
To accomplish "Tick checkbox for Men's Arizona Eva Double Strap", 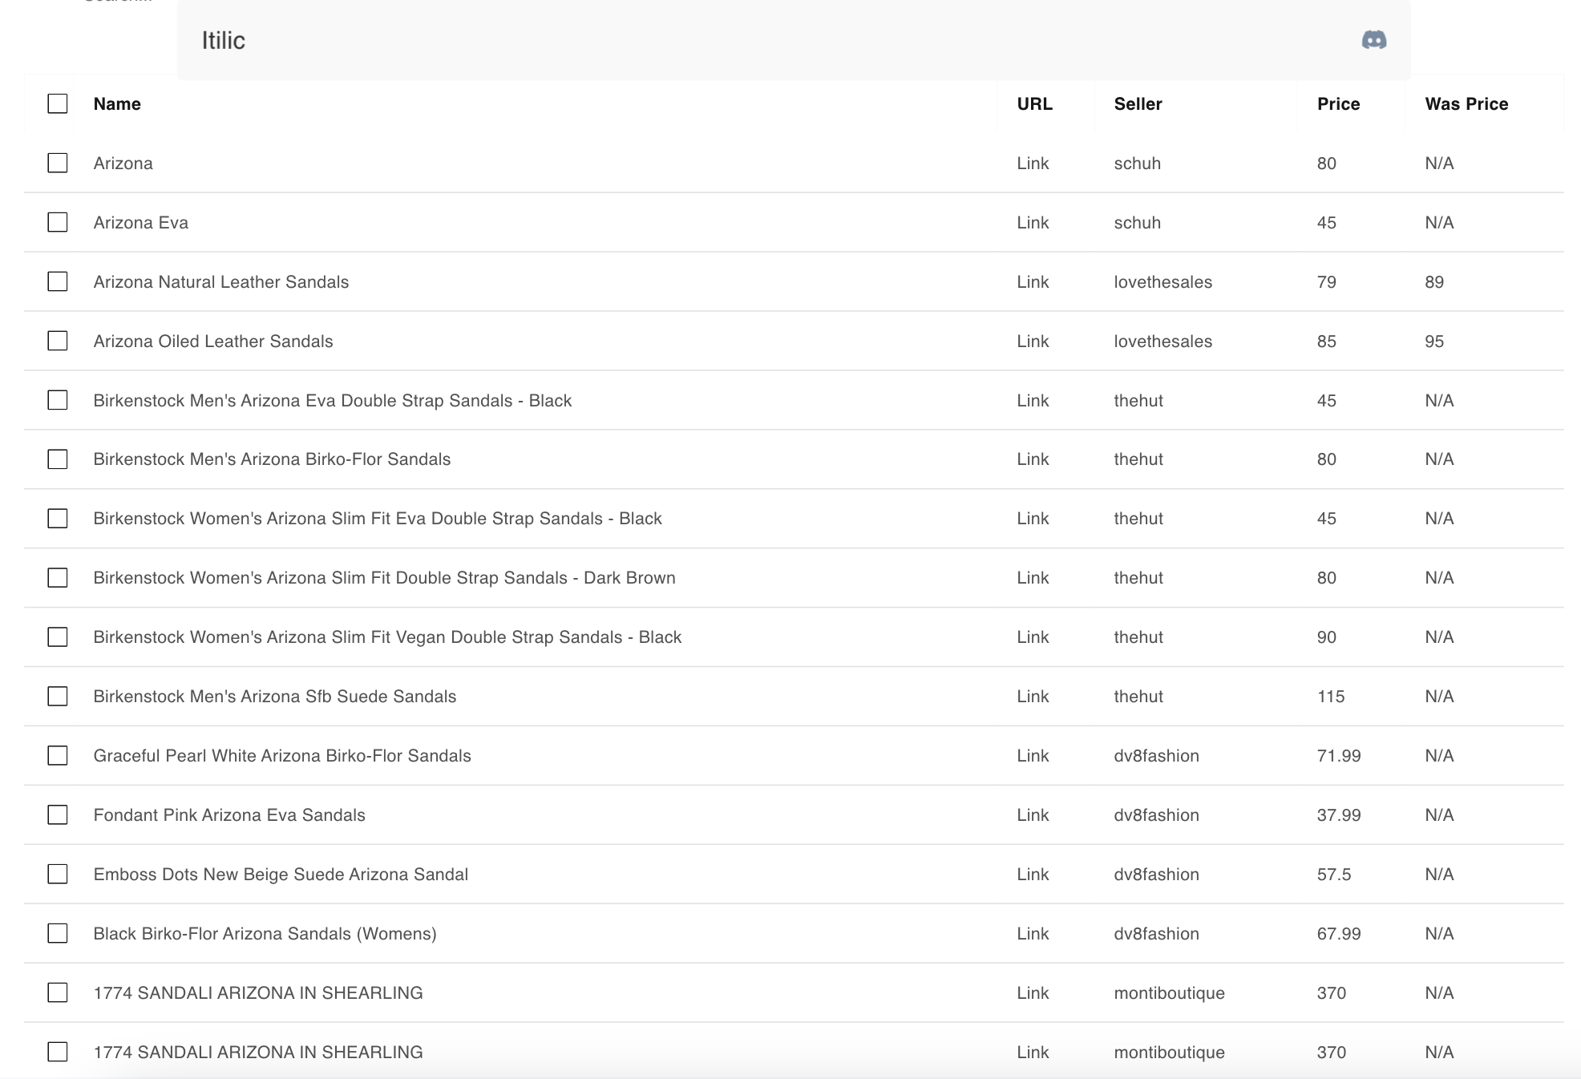I will (58, 400).
